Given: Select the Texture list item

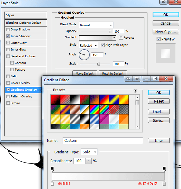Looking at the screenshot, I should tap(20, 70).
